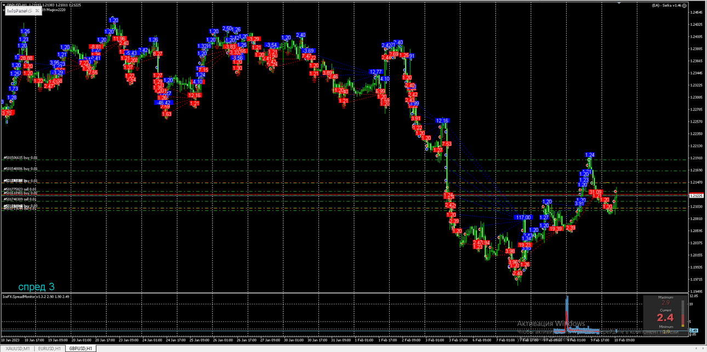Click the red 28.88 trade label

[x=26, y=58]
